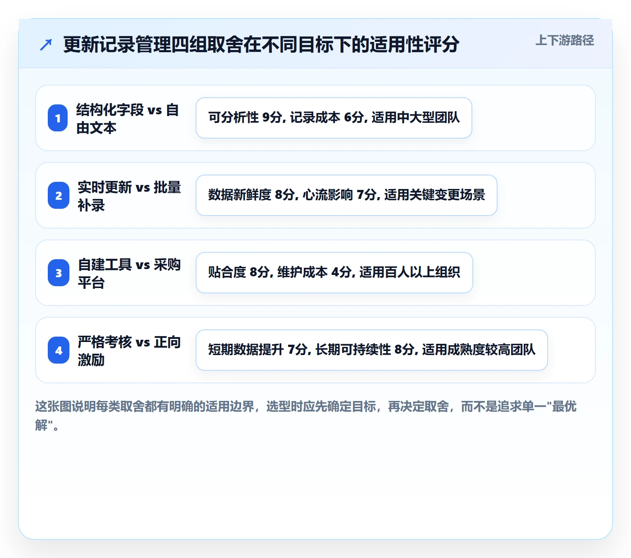Click the number 4 step badge

coord(59,350)
